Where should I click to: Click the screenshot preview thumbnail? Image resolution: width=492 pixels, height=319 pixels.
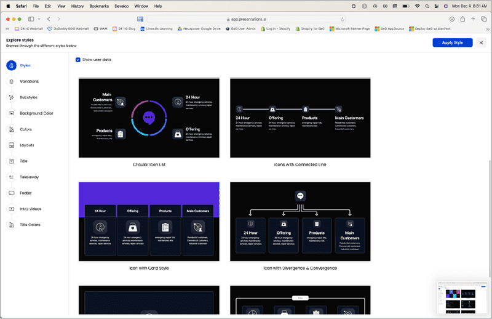pos(462,297)
